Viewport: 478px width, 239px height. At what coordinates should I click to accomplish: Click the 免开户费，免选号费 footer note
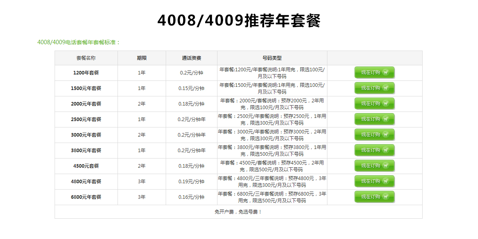click(x=238, y=212)
